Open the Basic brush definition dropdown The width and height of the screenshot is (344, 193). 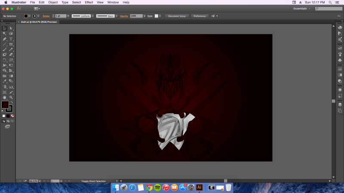pos(117,16)
